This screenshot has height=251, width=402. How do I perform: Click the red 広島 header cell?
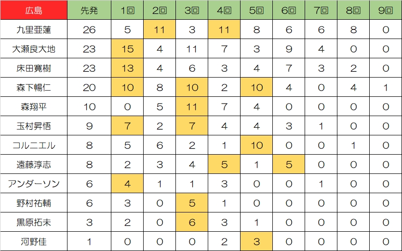tap(34, 10)
